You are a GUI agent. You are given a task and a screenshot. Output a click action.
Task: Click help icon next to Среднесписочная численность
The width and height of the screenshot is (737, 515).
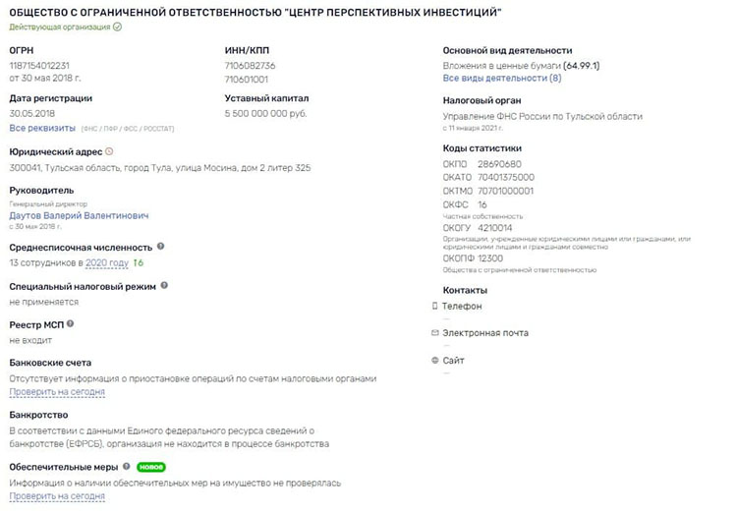tap(161, 247)
